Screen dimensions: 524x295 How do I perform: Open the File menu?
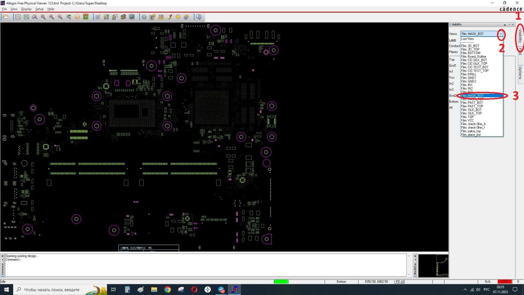point(5,9)
